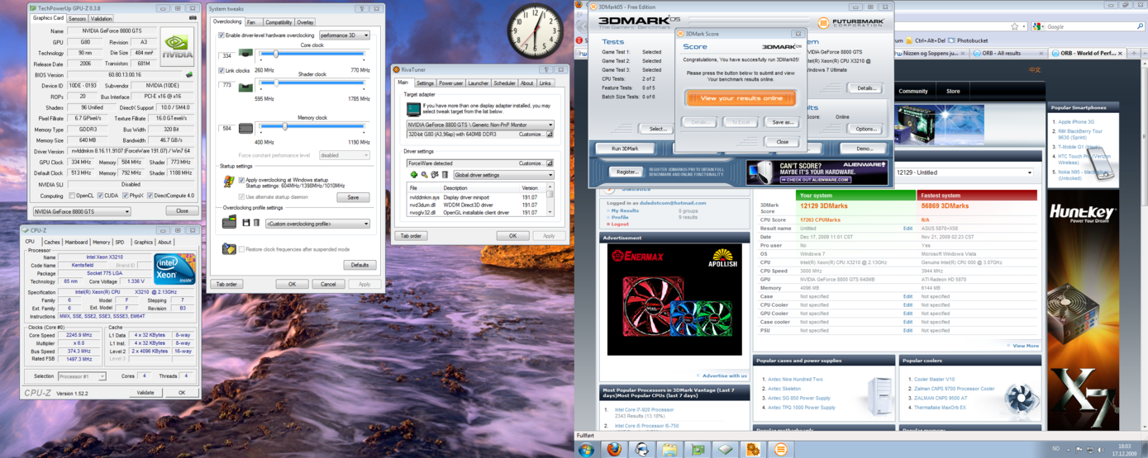Viewport: 1148px width, 458px height.
Task: Open CPU-Z Processor #1 selection dropdown
Action: pyautogui.click(x=80, y=376)
